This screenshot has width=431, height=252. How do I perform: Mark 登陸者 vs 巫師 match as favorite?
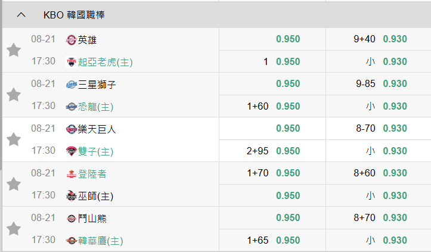[x=14, y=184]
